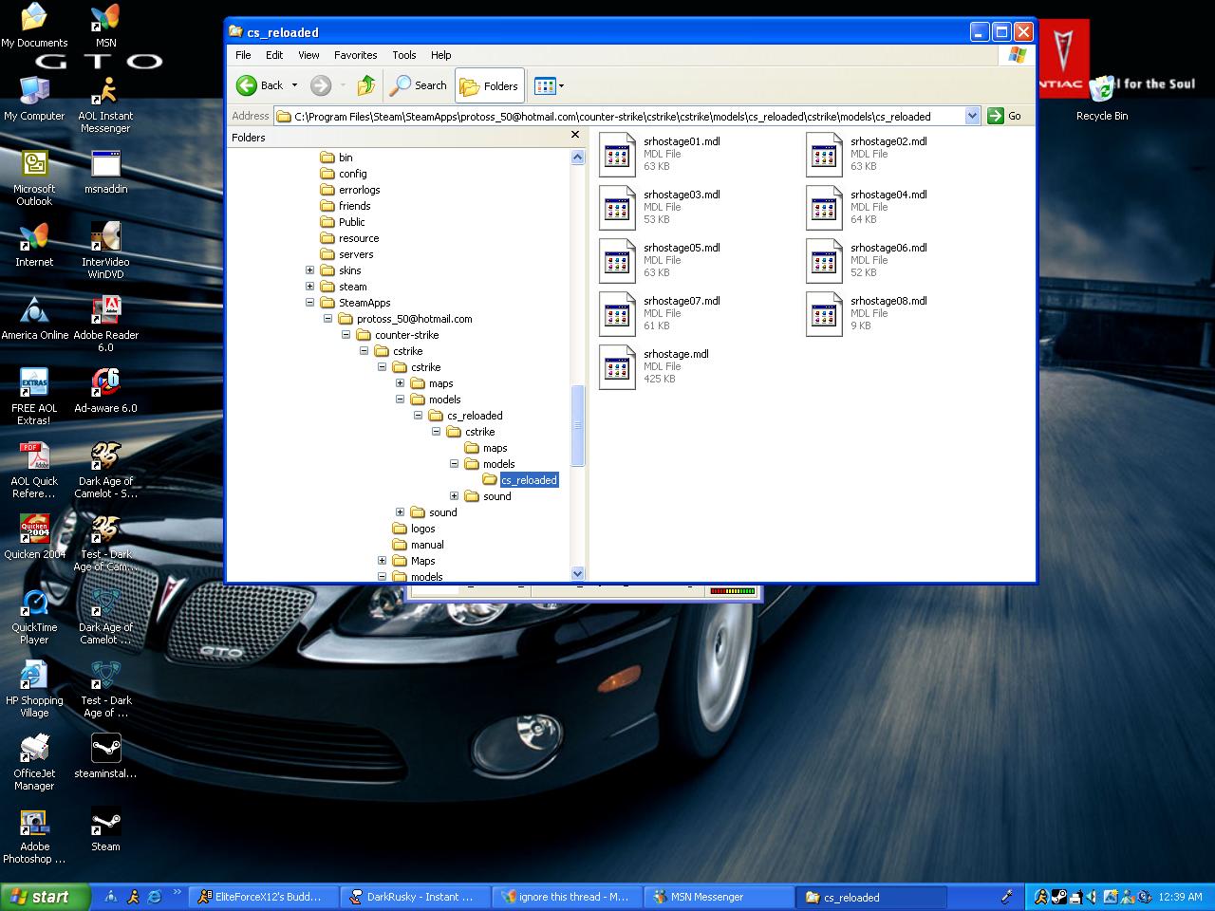1215x911 pixels.
Task: Collapse the SteamApps folder node
Action: 309,303
